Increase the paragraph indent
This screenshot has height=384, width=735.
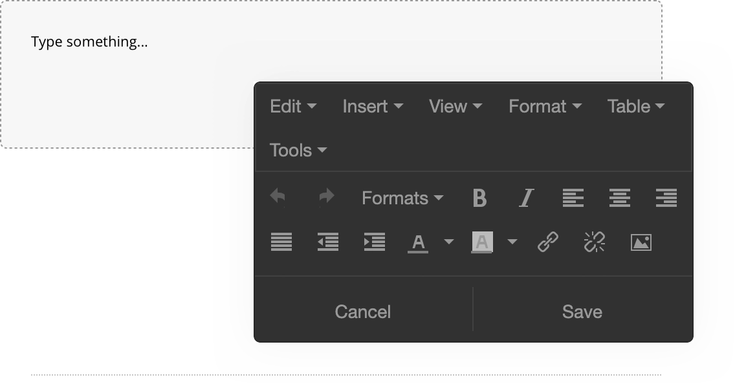374,242
